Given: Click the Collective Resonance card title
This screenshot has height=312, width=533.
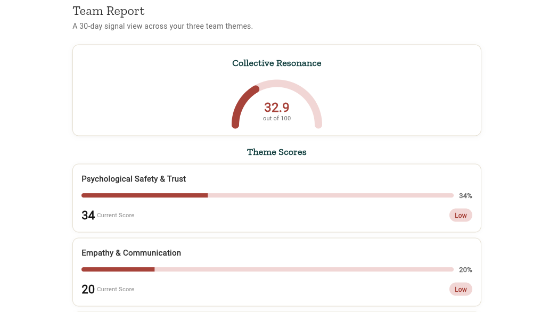Looking at the screenshot, I should [276, 63].
